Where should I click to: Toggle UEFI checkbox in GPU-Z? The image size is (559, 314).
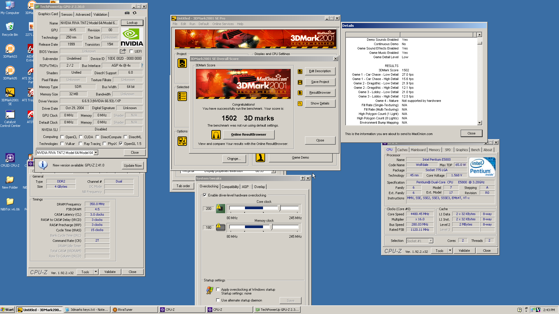pyautogui.click(x=132, y=52)
